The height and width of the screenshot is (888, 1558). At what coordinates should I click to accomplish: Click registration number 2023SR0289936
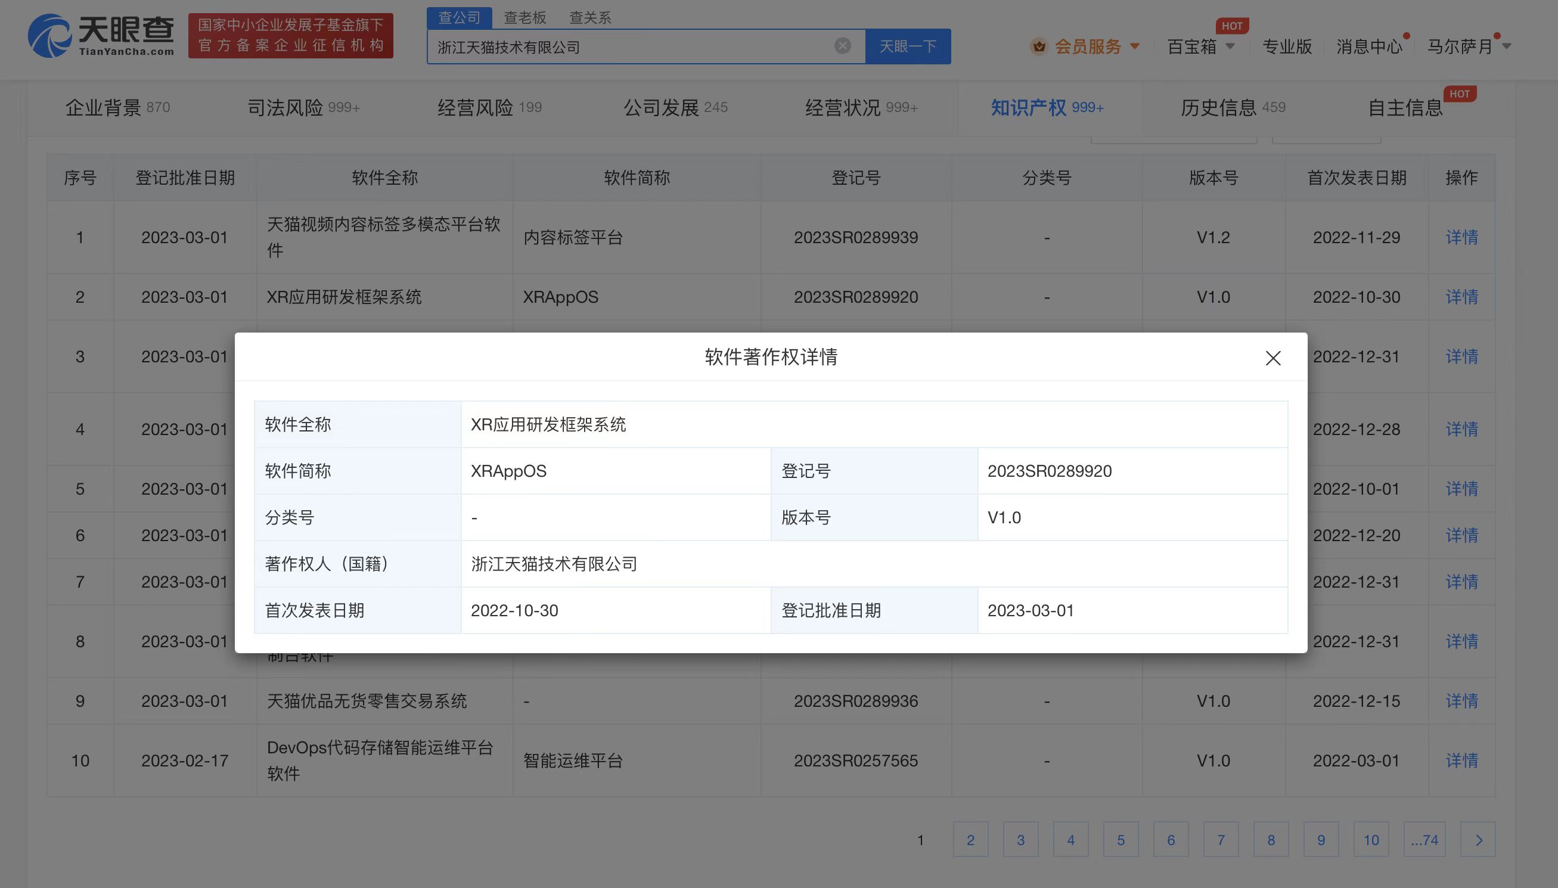tap(855, 701)
